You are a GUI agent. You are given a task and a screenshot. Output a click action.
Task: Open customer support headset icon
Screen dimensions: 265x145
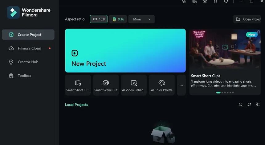(x=226, y=2)
